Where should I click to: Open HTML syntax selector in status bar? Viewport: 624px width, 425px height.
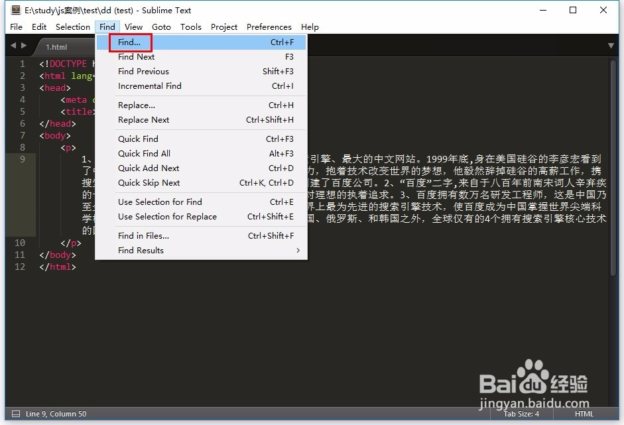584,414
